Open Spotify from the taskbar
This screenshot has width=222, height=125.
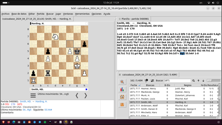tap(45, 122)
